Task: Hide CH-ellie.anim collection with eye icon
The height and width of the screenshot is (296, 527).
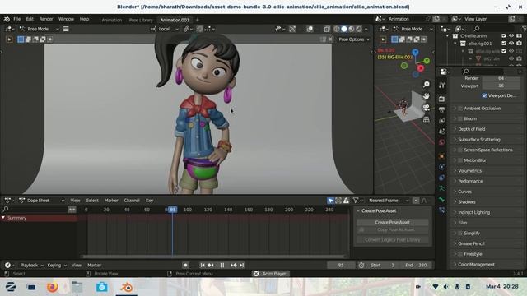Action: pos(511,35)
